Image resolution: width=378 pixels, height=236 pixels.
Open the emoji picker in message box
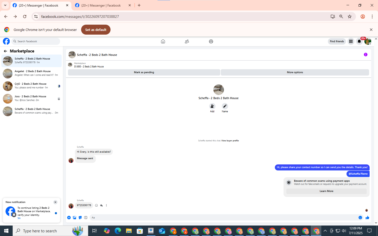coord(360,218)
